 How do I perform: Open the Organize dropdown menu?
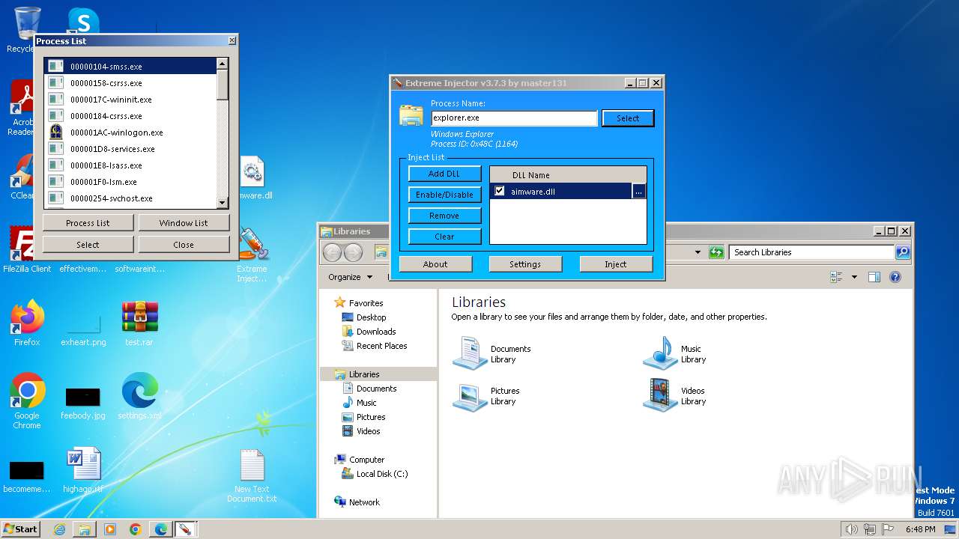point(350,277)
